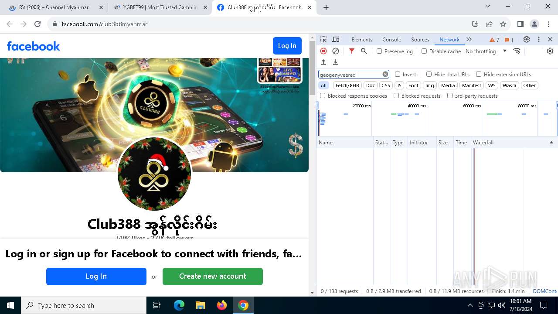
Task: Open the network search magnifier icon
Action: [364, 51]
